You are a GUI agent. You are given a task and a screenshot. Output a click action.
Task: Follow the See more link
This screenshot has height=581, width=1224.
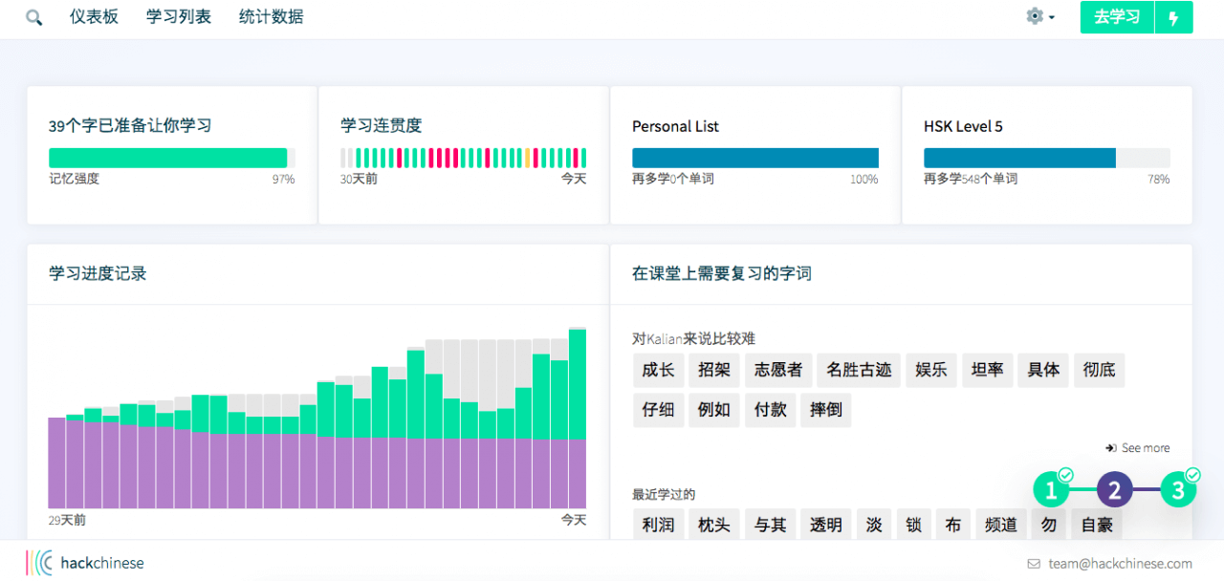coord(1138,448)
